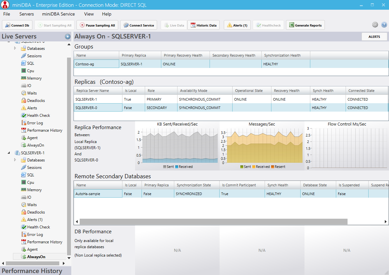Click the IO drive icon under SQLSERVER-1

(x=24, y=197)
